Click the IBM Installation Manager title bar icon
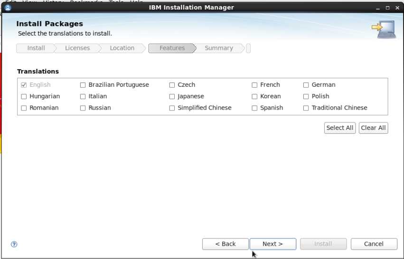Image resolution: width=404 pixels, height=259 pixels. [x=8, y=8]
